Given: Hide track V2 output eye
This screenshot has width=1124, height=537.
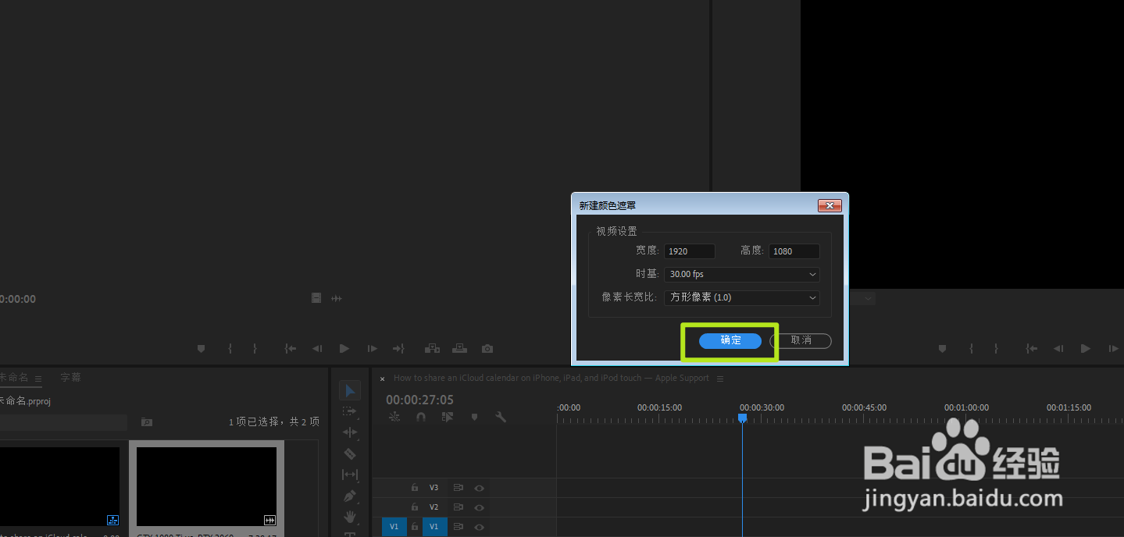Looking at the screenshot, I should click(x=480, y=507).
